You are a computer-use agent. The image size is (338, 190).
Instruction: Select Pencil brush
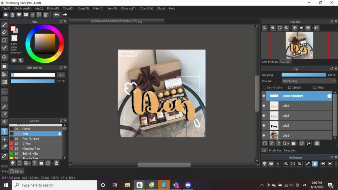36,129
